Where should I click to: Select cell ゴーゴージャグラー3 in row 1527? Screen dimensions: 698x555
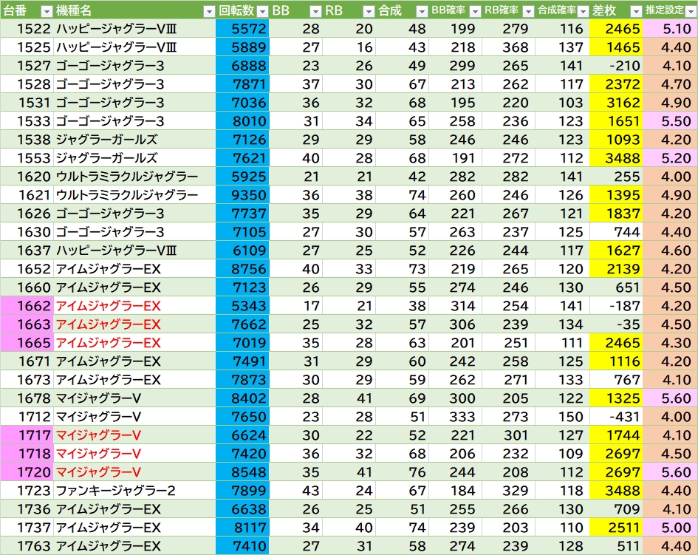coord(134,66)
